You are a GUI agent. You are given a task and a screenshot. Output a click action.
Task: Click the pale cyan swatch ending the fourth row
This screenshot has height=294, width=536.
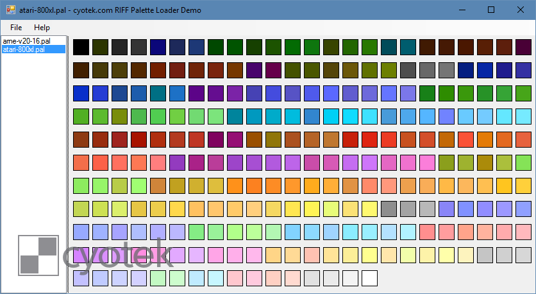(x=523, y=116)
